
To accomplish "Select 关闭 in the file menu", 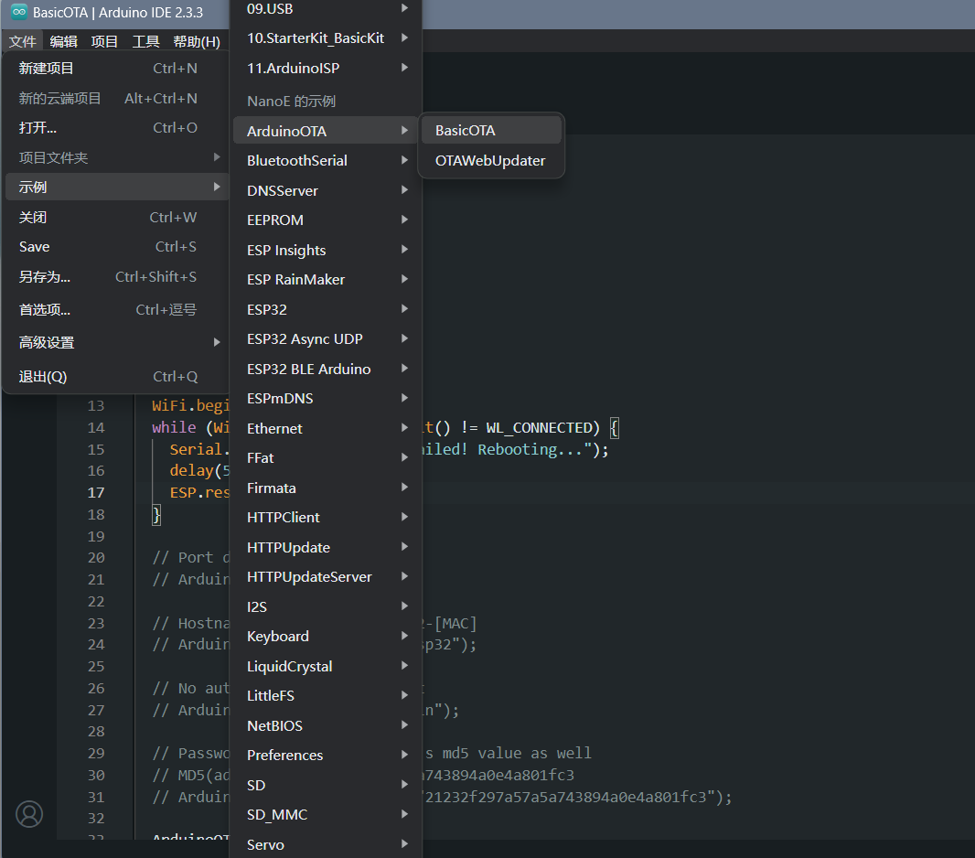I will click(115, 218).
